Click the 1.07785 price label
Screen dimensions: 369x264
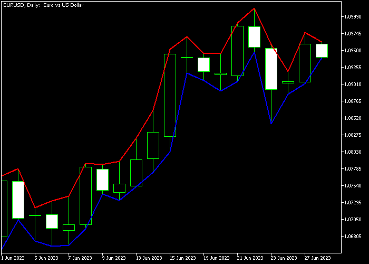pyautogui.click(x=353, y=169)
